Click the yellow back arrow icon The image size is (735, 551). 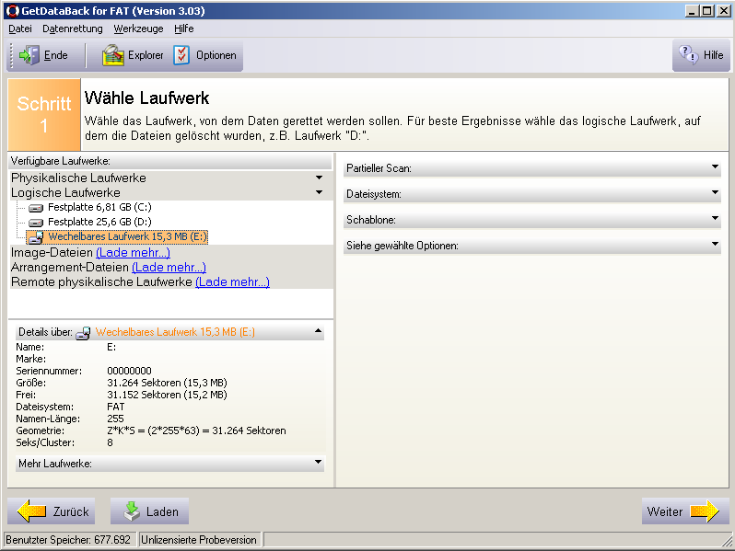32,511
